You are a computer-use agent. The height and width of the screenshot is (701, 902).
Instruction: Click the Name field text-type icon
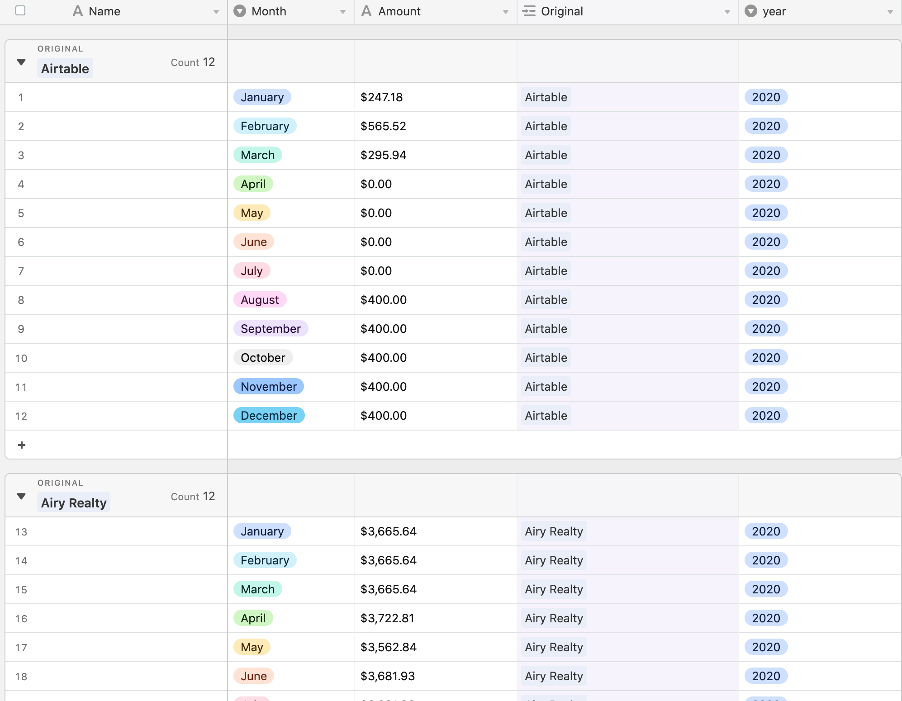point(78,11)
